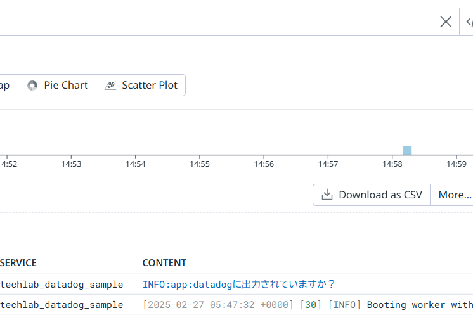Click the 14:56 time axis label

(x=264, y=164)
